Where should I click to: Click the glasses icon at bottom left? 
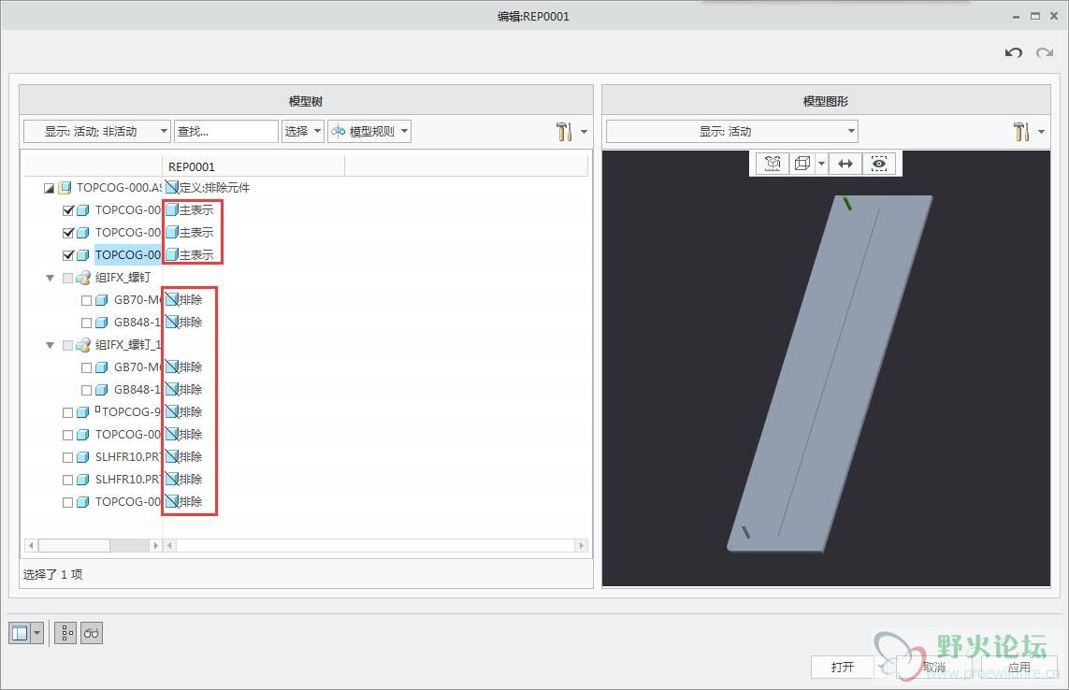pos(92,633)
